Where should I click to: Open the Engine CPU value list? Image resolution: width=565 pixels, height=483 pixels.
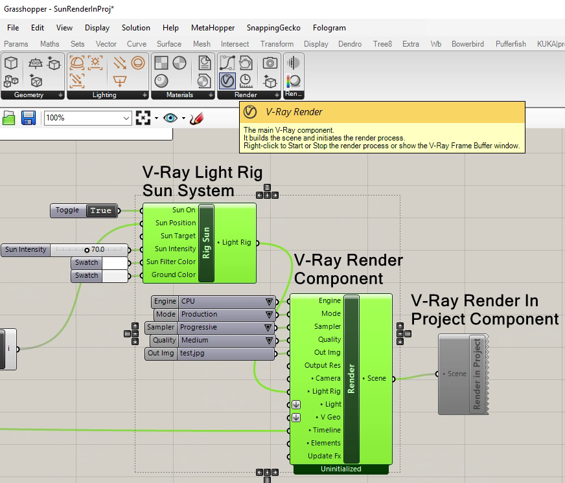pyautogui.click(x=269, y=302)
